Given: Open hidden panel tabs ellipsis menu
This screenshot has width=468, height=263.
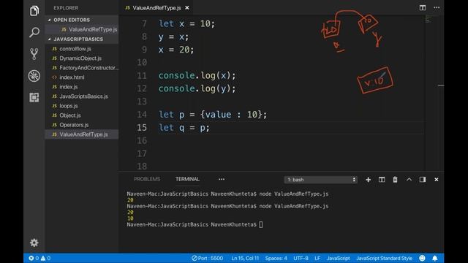Looking at the screenshot, I should click(221, 179).
